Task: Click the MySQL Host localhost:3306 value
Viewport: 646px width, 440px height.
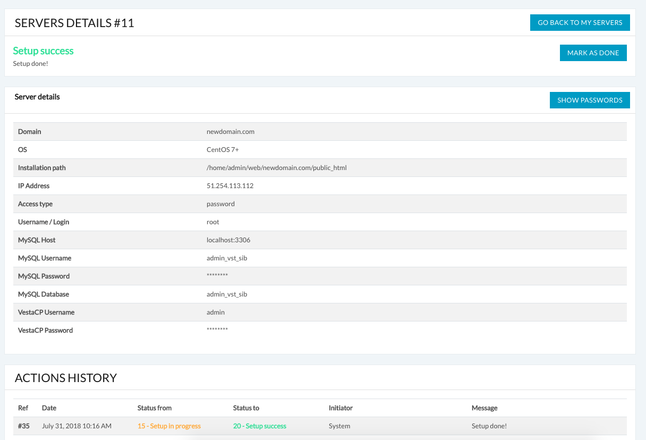Action: click(228, 240)
